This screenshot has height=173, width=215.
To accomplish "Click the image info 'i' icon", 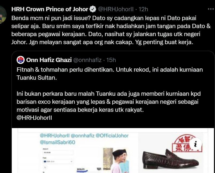I will tap(196, 144).
